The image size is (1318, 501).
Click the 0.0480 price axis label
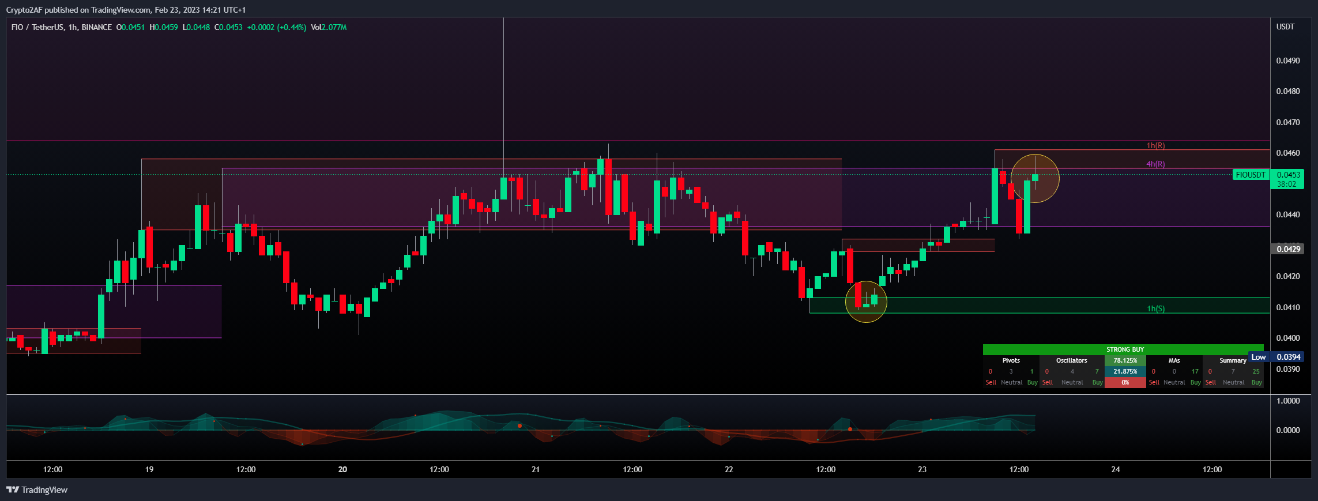1288,91
